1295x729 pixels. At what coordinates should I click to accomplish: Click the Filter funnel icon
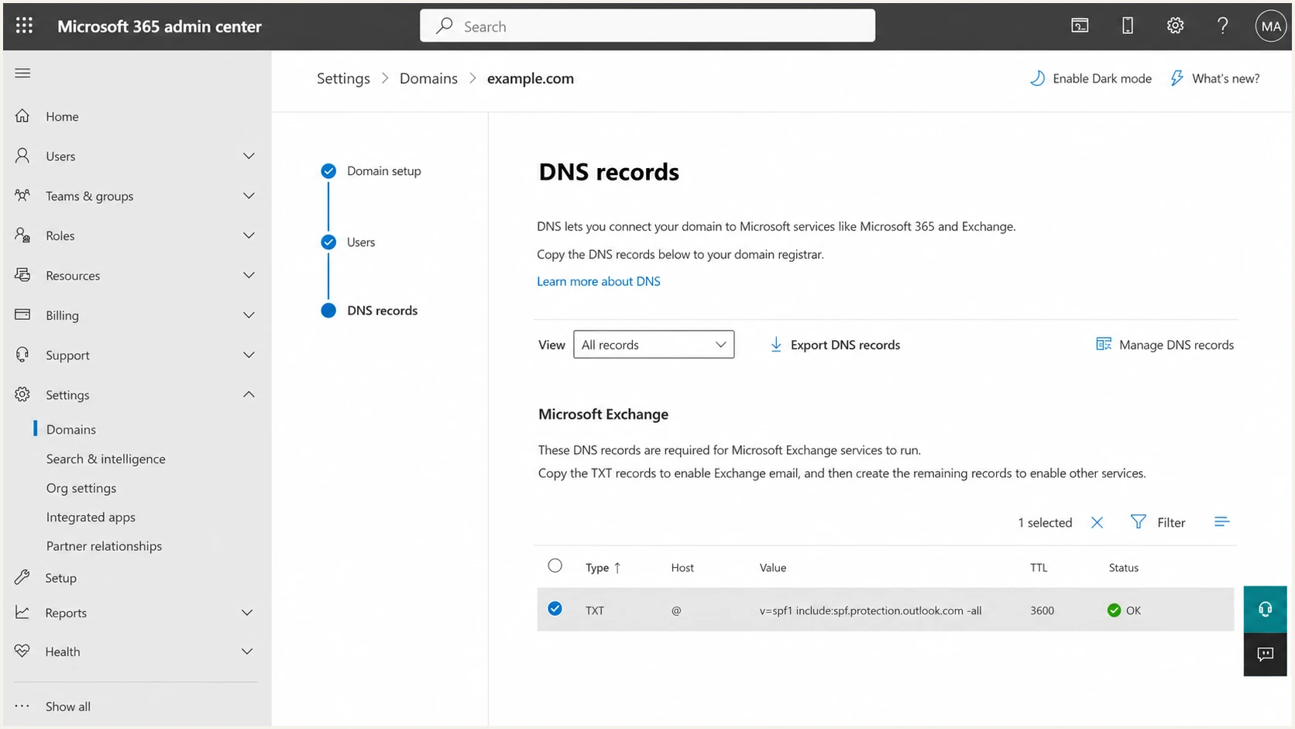click(x=1138, y=522)
